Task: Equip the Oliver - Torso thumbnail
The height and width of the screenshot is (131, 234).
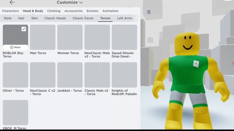Action: [15, 75]
